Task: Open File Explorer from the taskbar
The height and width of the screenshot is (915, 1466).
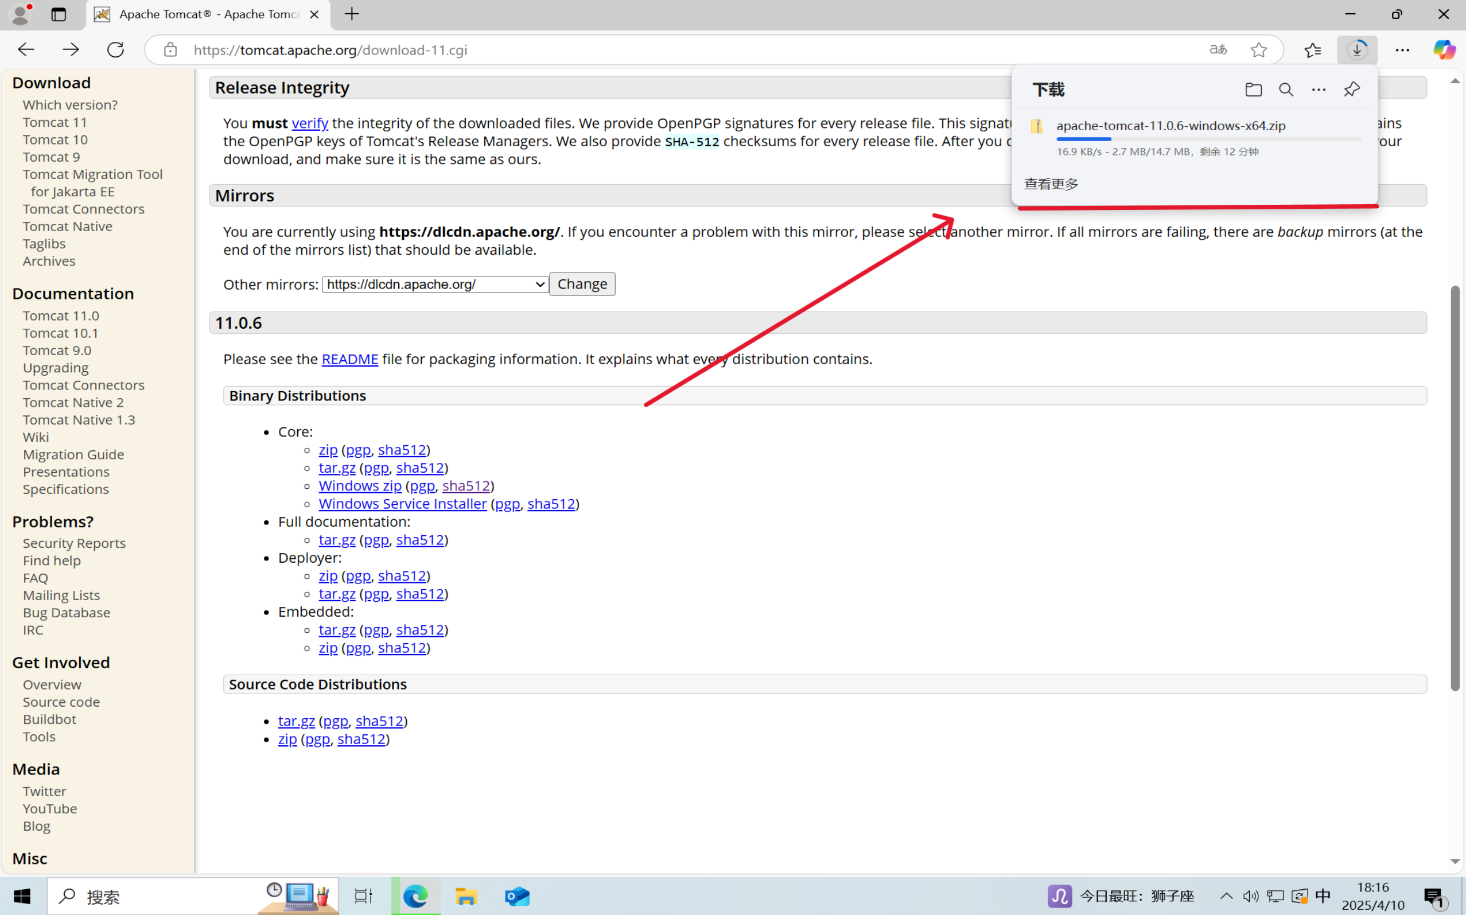Action: click(x=465, y=896)
